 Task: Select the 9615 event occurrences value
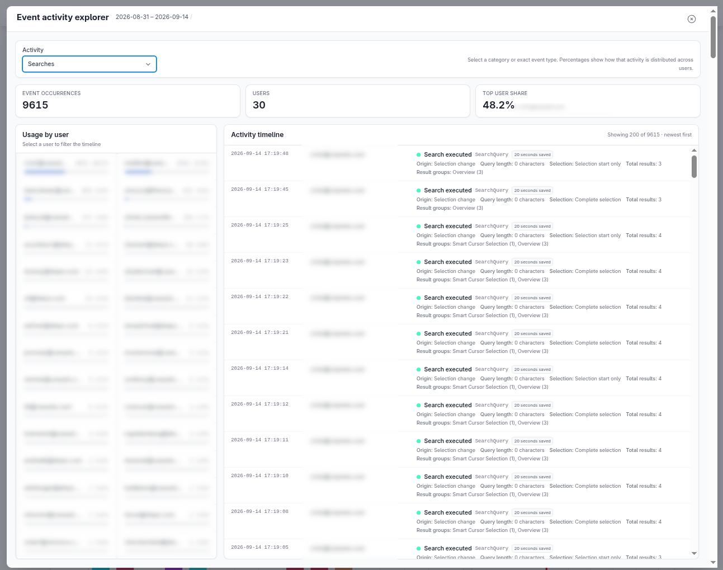click(x=35, y=105)
